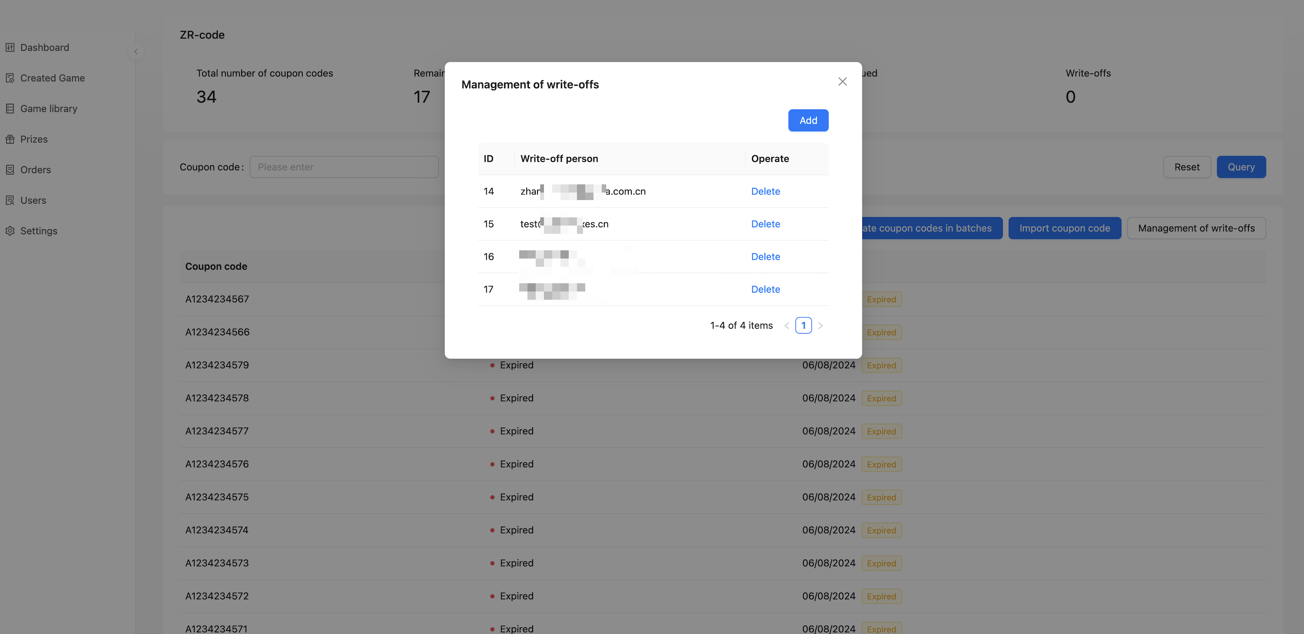Collapse the sidebar with chevron handle
Image resolution: width=1304 pixels, height=634 pixels.
[x=136, y=52]
